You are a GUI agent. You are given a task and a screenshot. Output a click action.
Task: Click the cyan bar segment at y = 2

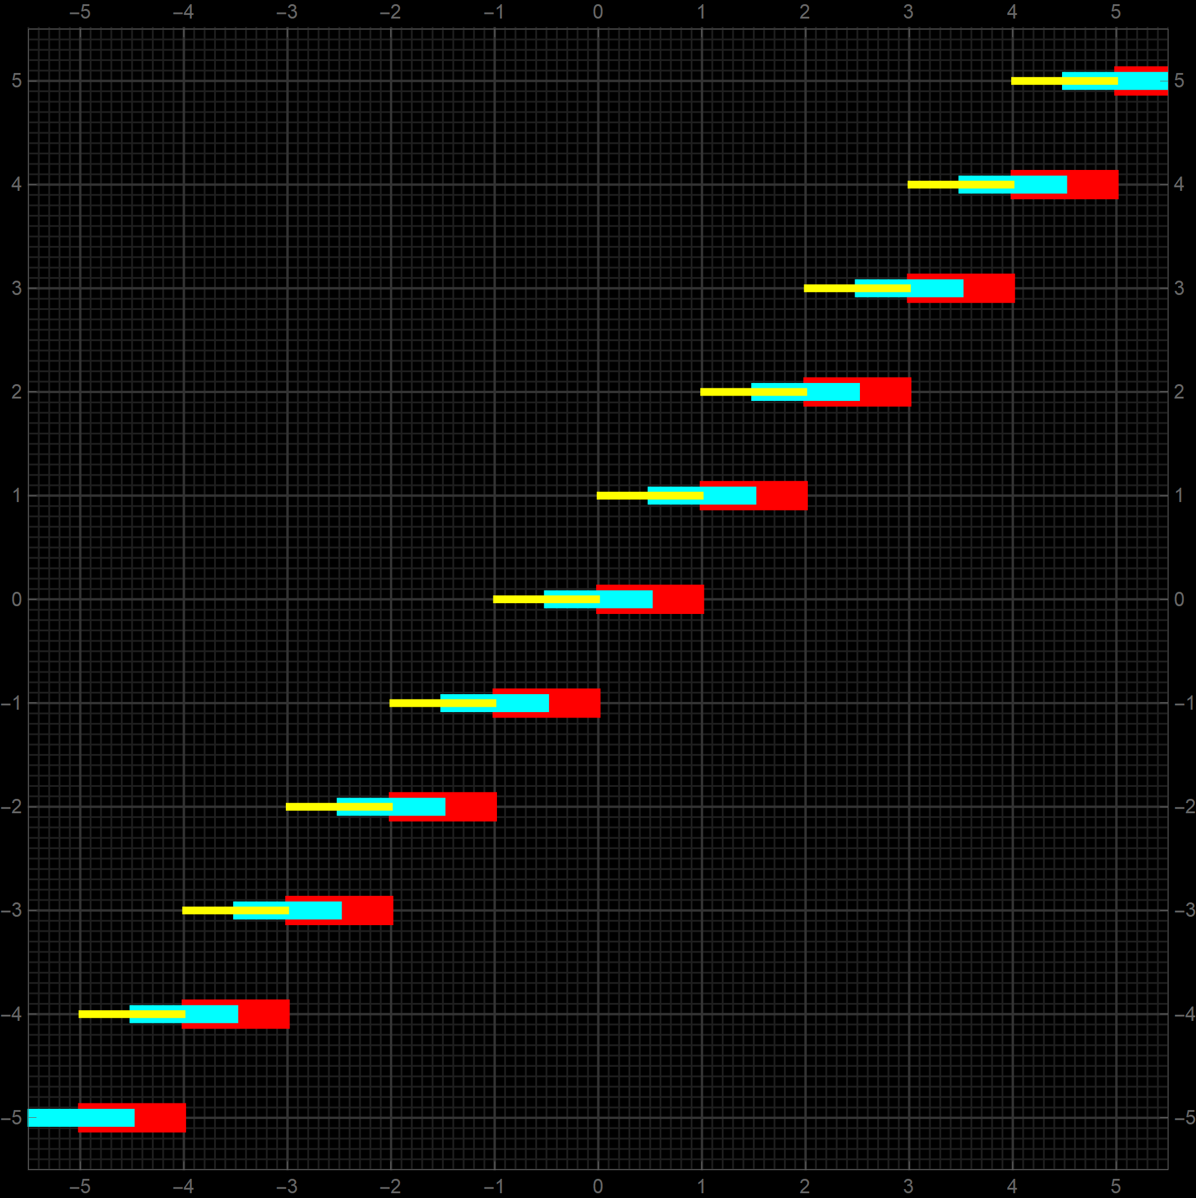(834, 392)
